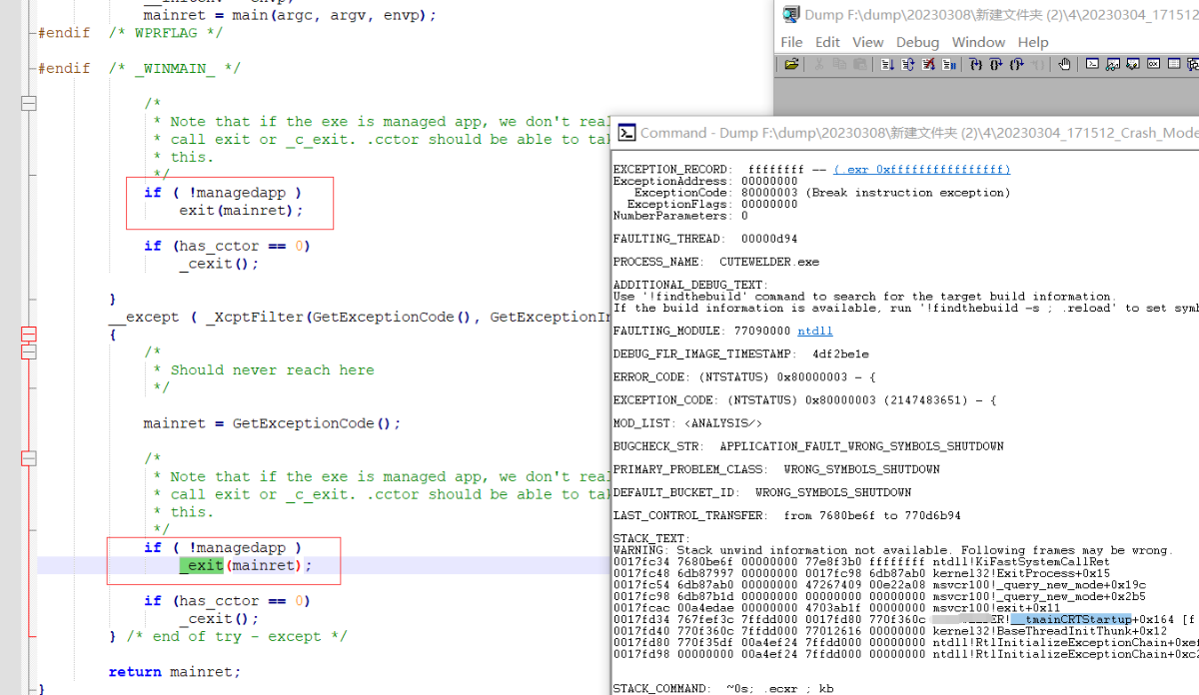Collapse the first comment block fold marker
This screenshot has height=695, width=1199.
point(28,103)
